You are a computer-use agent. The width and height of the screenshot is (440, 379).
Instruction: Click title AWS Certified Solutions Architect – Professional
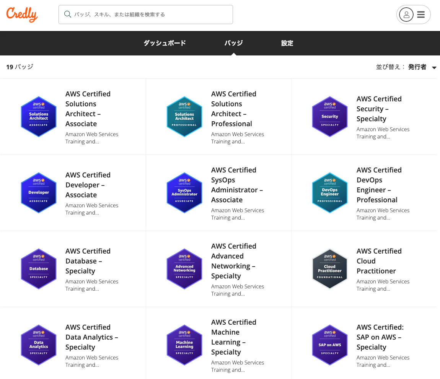pyautogui.click(x=233, y=109)
